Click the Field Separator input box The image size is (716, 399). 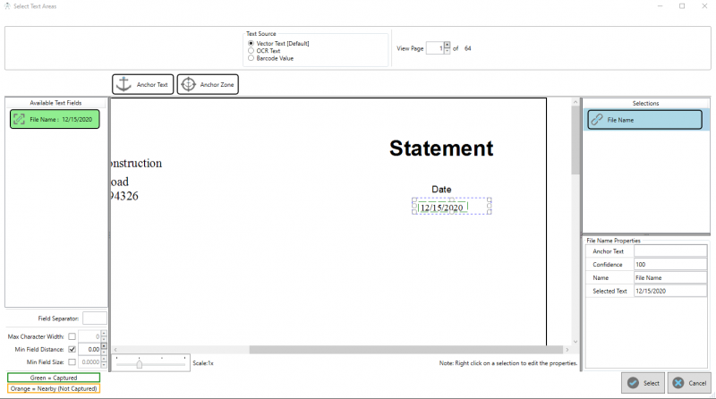tap(95, 318)
